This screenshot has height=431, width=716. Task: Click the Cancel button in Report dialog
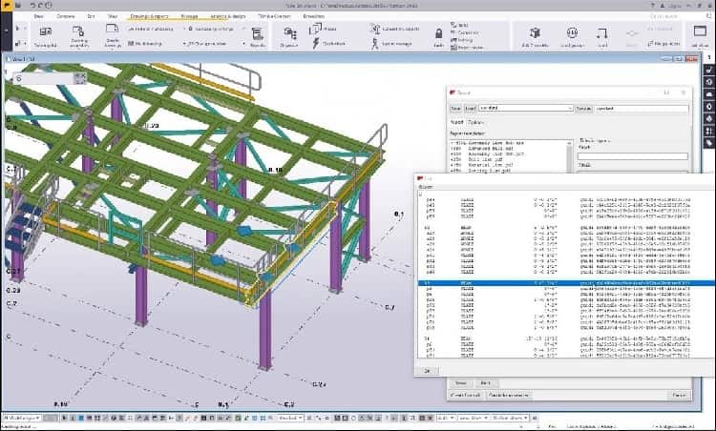[679, 394]
